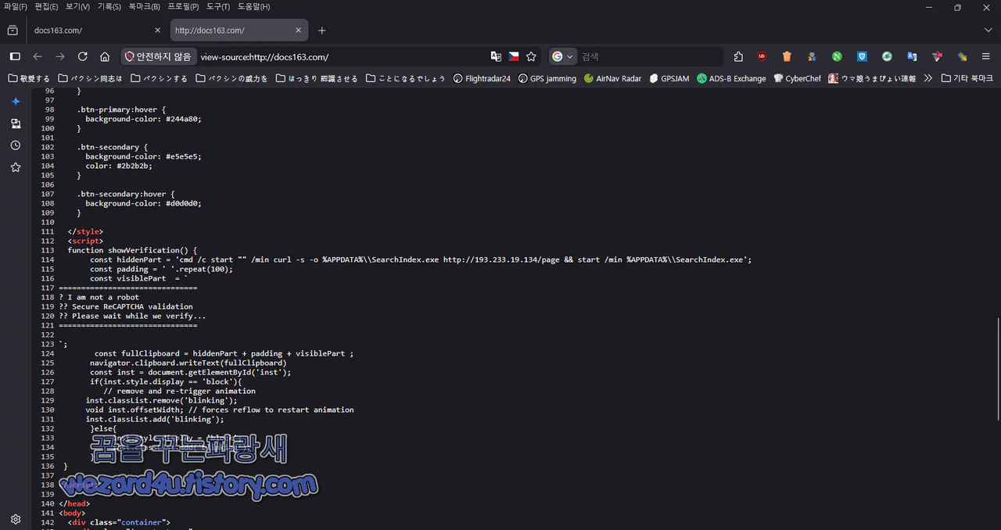Open the はっきり 認識させる bookmark folder
Image resolution: width=1001 pixels, height=530 pixels.
pyautogui.click(x=316, y=78)
